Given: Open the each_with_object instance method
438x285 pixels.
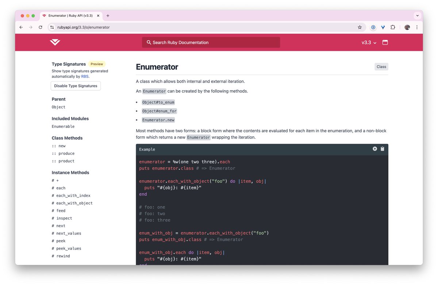Looking at the screenshot, I should 74,203.
